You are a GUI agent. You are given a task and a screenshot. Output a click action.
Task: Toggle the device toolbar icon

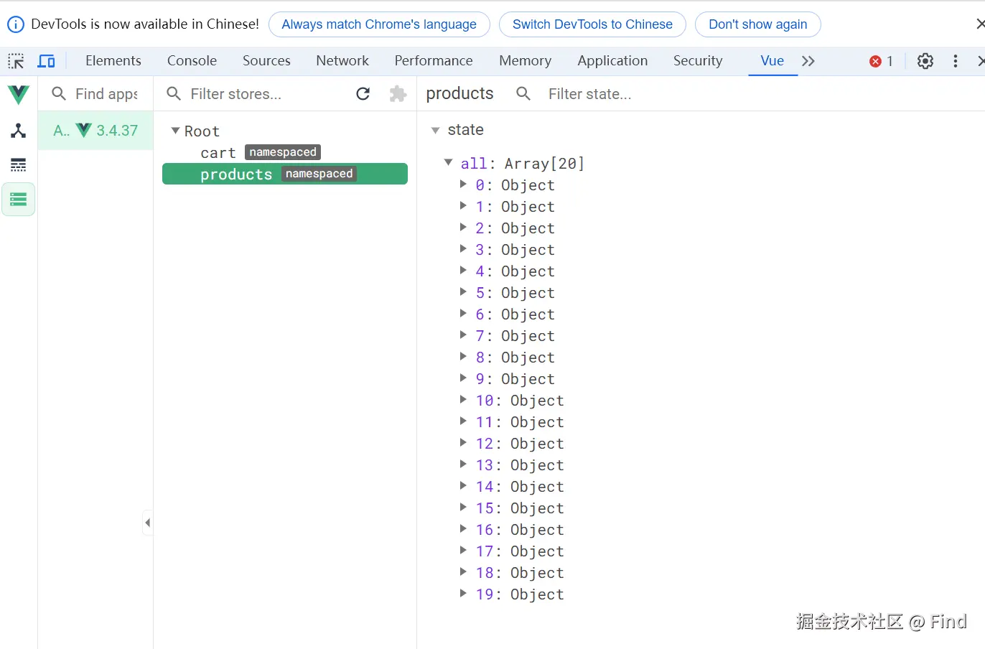tap(46, 61)
